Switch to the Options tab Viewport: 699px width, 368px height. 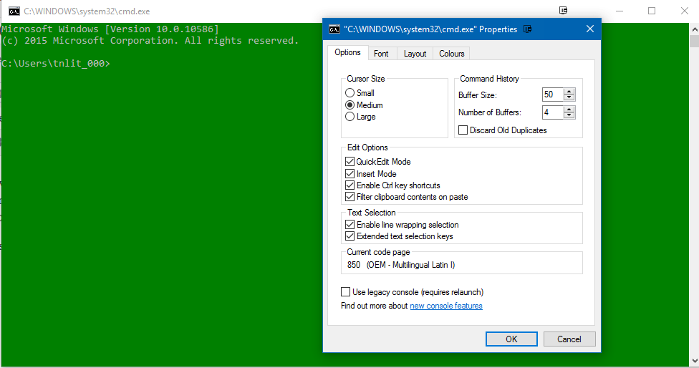[x=348, y=52]
